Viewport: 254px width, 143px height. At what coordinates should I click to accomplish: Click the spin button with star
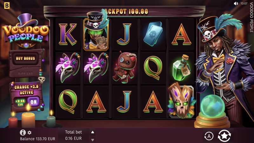224,136
